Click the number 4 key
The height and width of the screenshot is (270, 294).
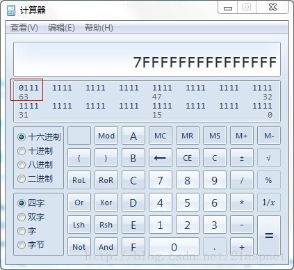(x=161, y=202)
